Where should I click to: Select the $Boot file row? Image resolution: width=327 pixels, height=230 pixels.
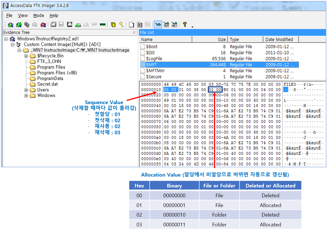(219, 46)
